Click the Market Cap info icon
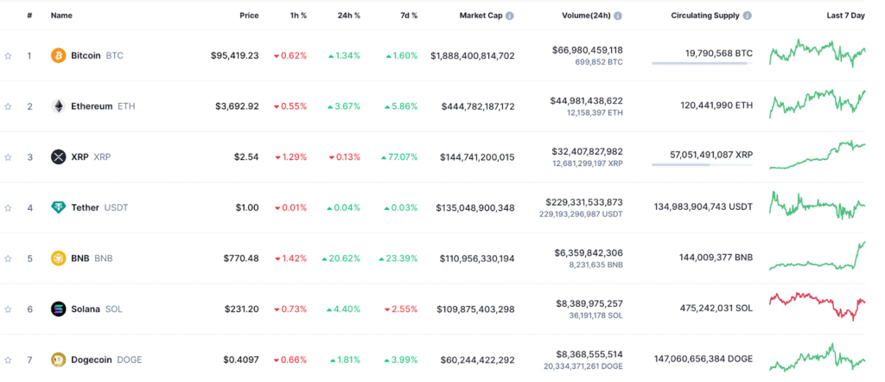The height and width of the screenshot is (382, 885). pos(510,16)
